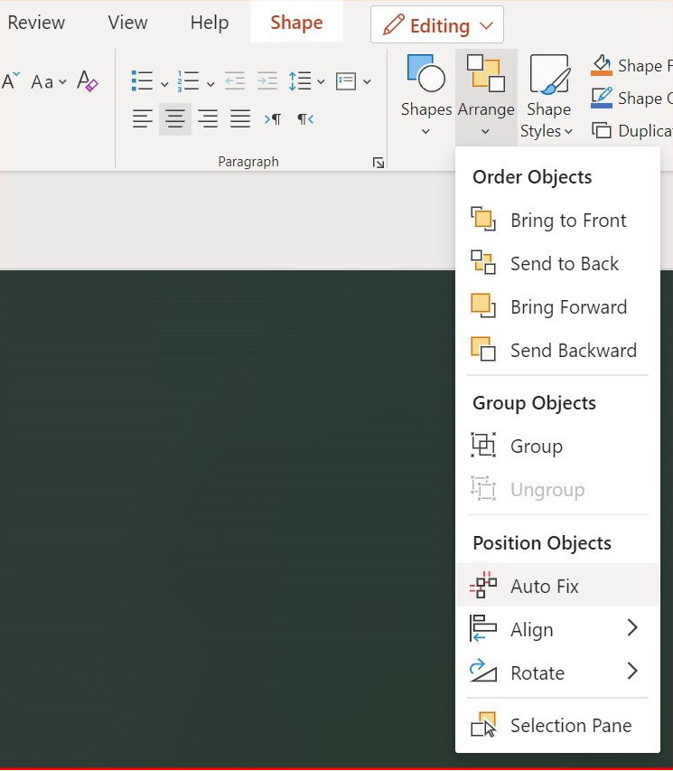Open the Bullets dropdown arrow

(x=164, y=83)
